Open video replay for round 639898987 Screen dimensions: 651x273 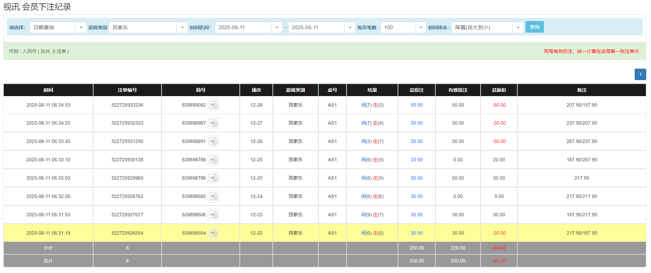(213, 123)
